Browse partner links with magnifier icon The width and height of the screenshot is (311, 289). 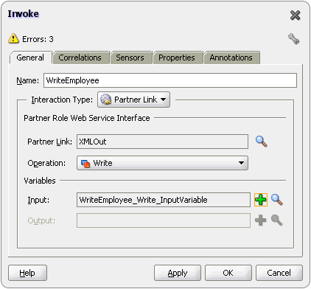(x=262, y=142)
